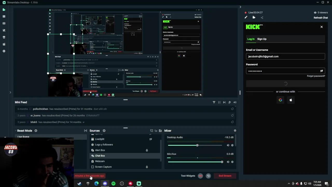Click the Email or Username field
Image resolution: width=332 pixels, height=187 pixels.
tap(285, 56)
